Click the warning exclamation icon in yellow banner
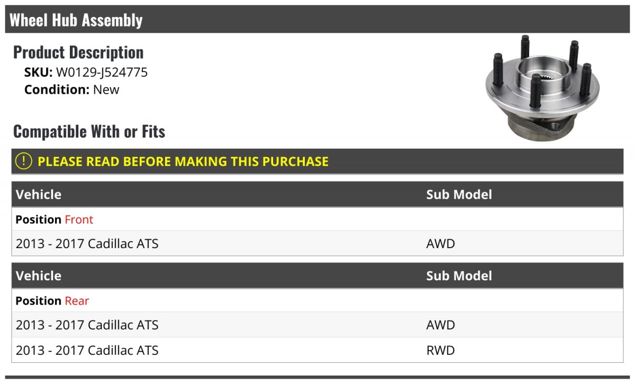Screen dimensions: 635x384 [x=24, y=161]
